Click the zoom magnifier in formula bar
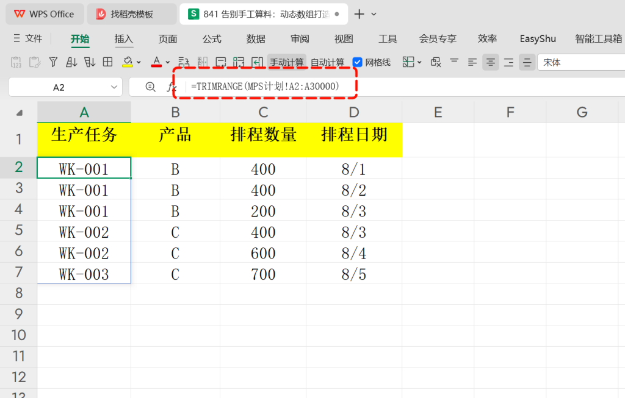 click(x=150, y=87)
